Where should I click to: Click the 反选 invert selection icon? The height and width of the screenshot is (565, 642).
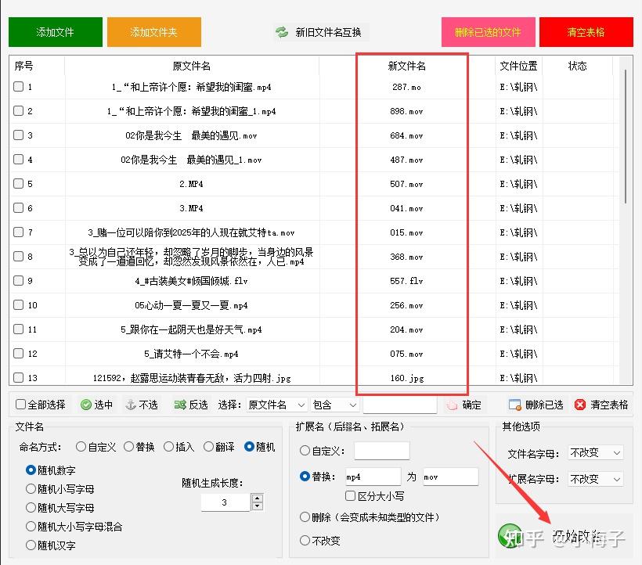180,405
